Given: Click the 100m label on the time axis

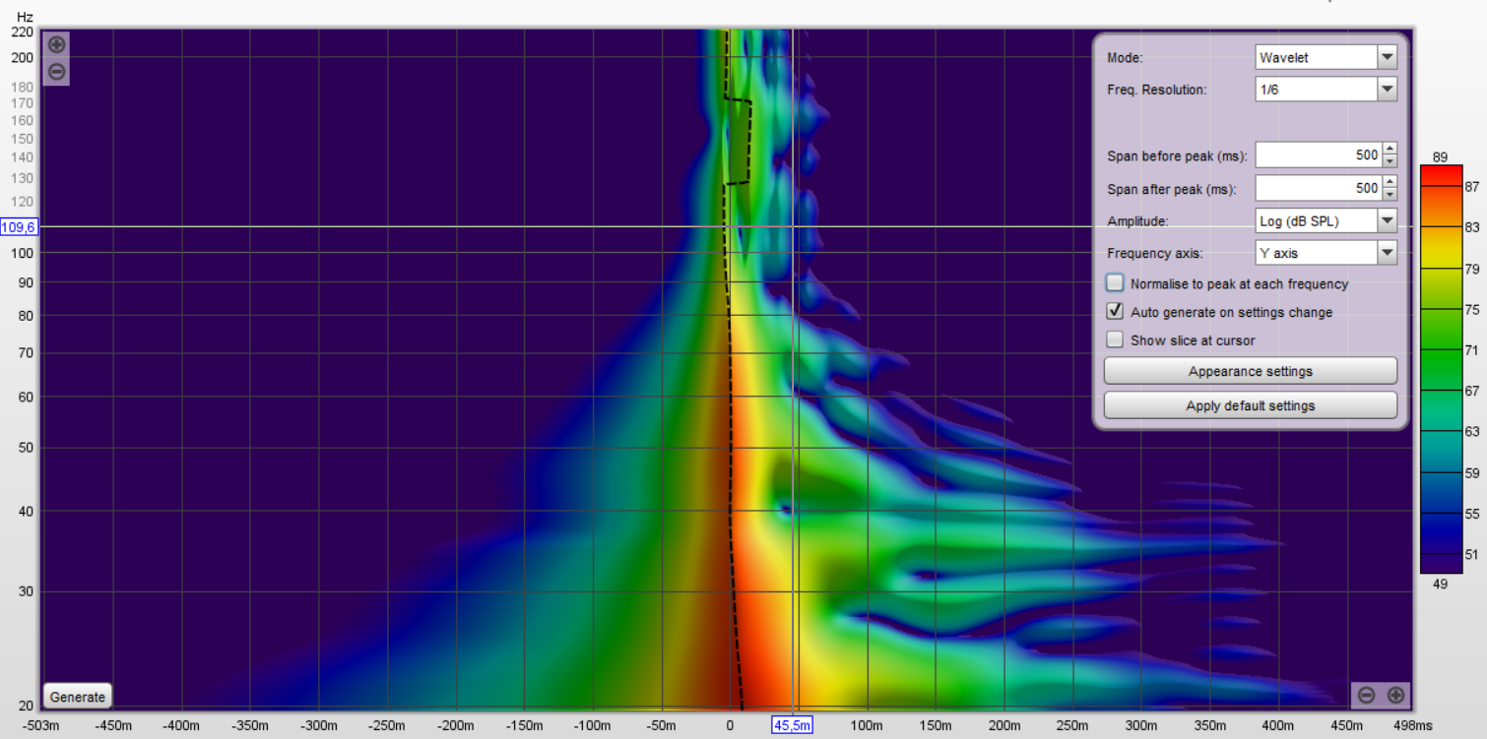Looking at the screenshot, I should click(x=867, y=726).
